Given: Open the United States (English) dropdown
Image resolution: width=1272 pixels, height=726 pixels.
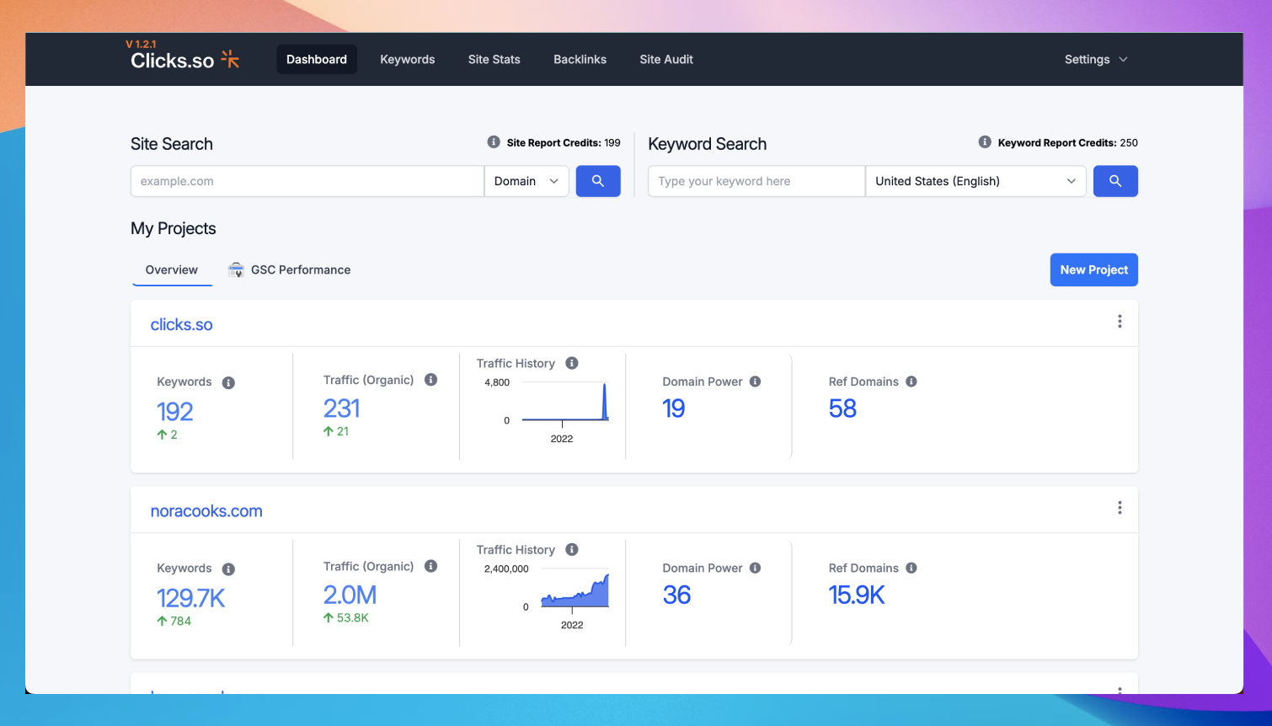Looking at the screenshot, I should point(975,181).
